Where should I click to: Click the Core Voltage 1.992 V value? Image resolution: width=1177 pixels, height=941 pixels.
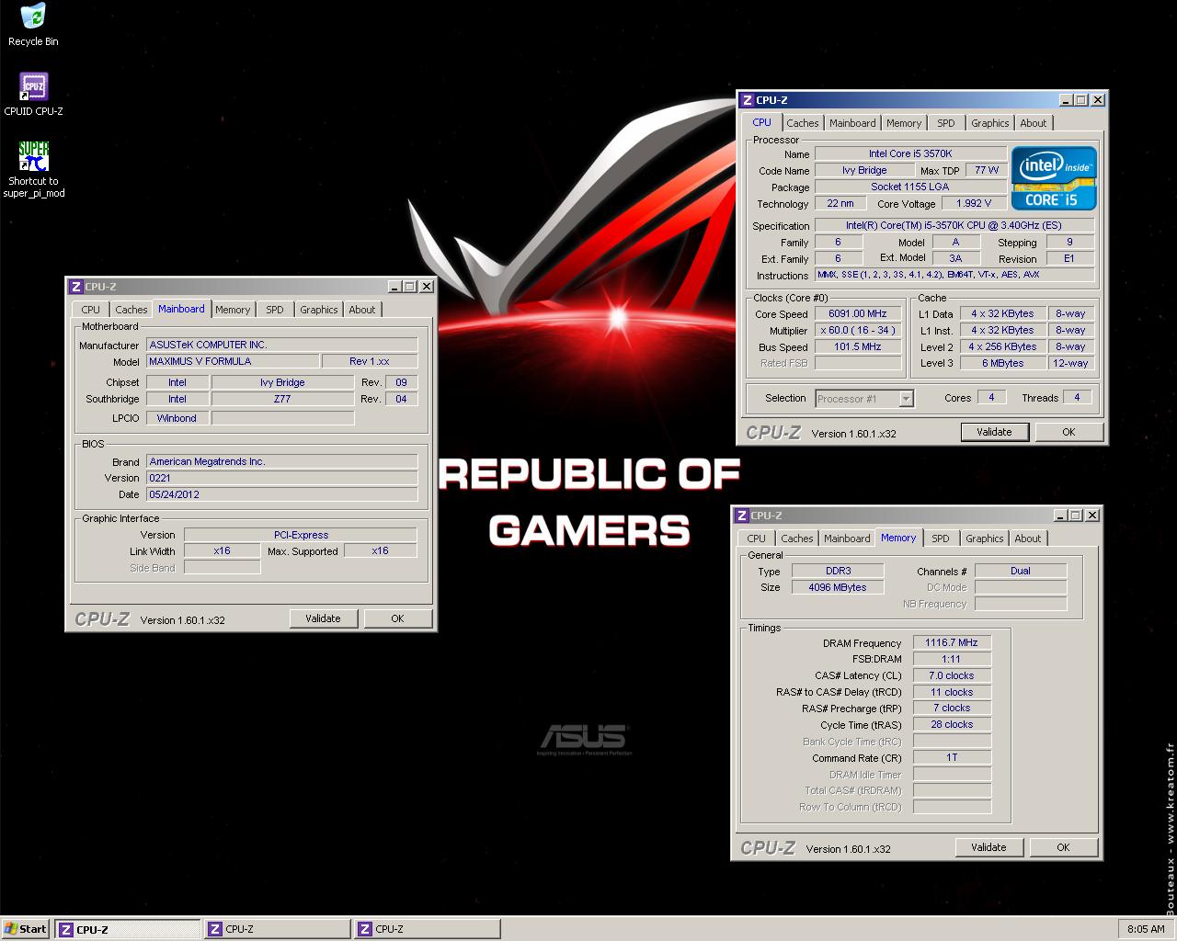[974, 203]
